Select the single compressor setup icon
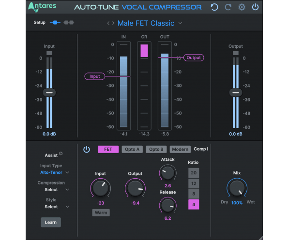 tap(55, 23)
